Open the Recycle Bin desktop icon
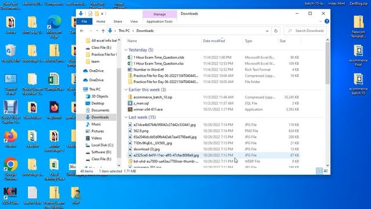This screenshot has width=371, height=209. [10, 53]
